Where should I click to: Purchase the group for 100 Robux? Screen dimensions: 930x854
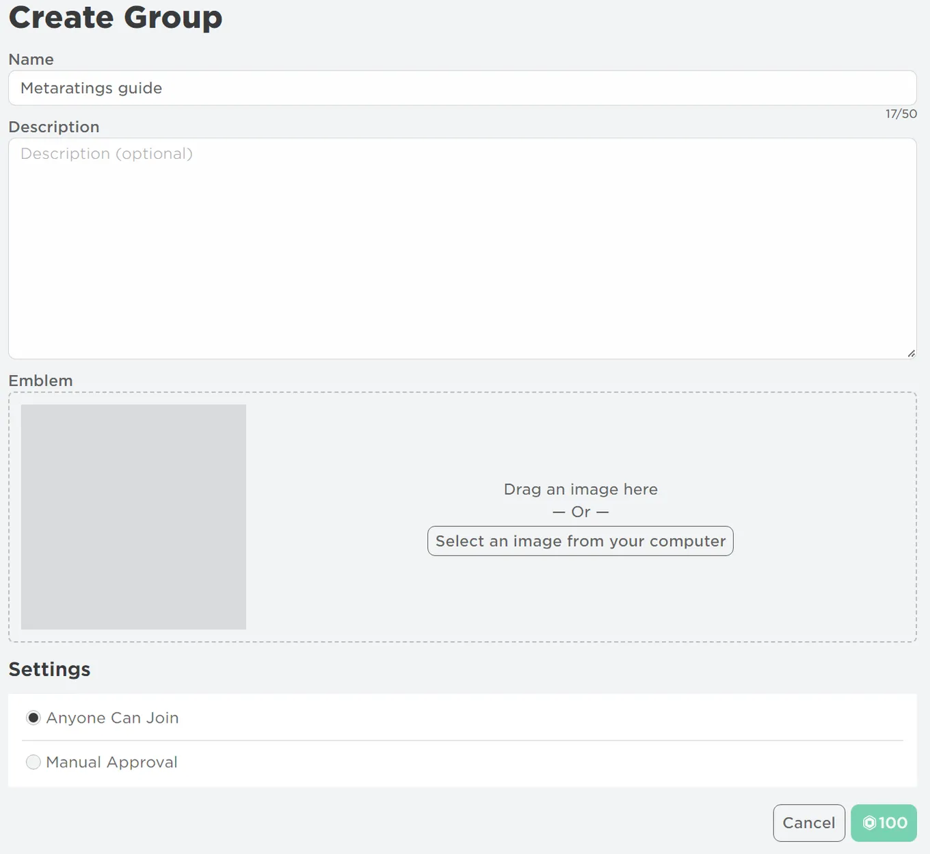(x=884, y=823)
